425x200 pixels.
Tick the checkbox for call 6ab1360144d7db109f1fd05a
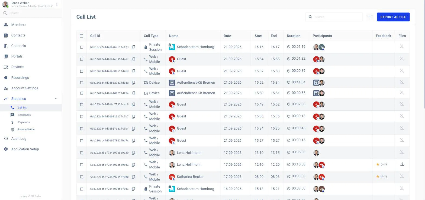pyautogui.click(x=82, y=93)
